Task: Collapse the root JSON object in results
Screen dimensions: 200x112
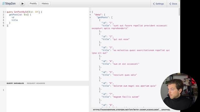Action: [90, 12]
